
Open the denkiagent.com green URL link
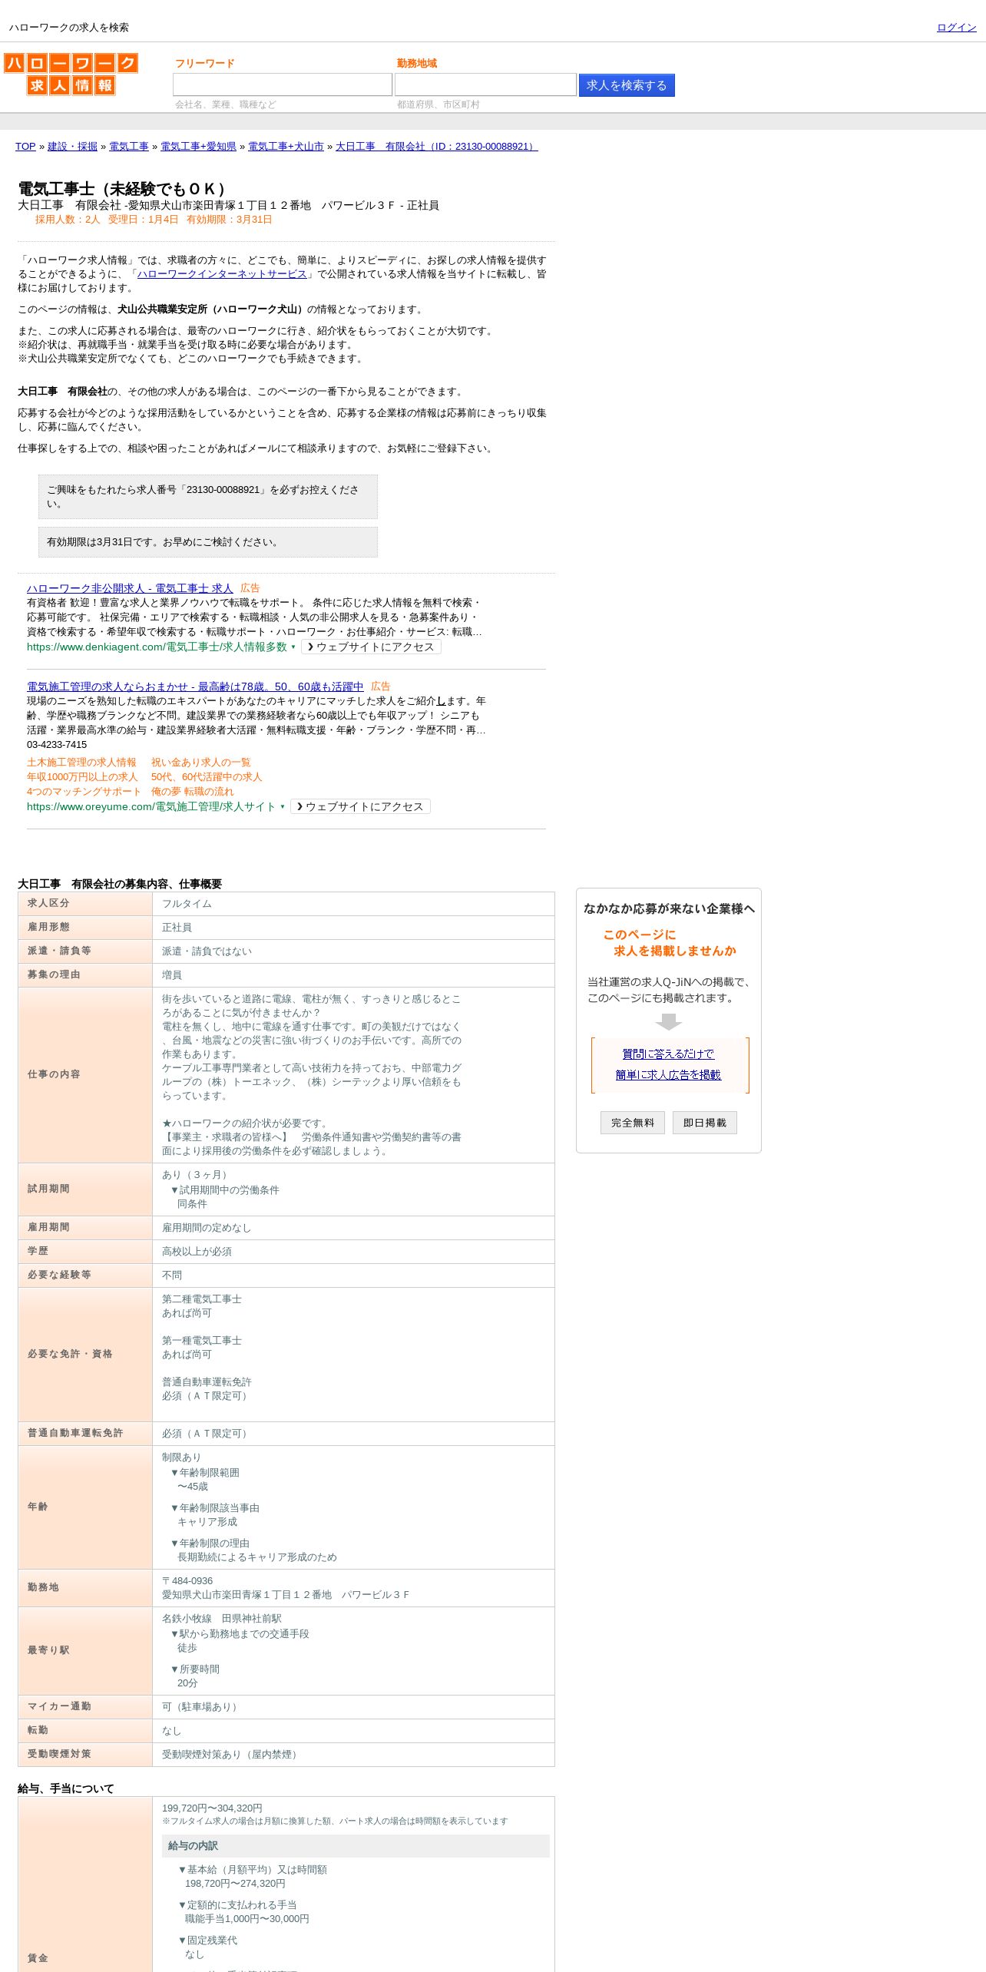[157, 647]
